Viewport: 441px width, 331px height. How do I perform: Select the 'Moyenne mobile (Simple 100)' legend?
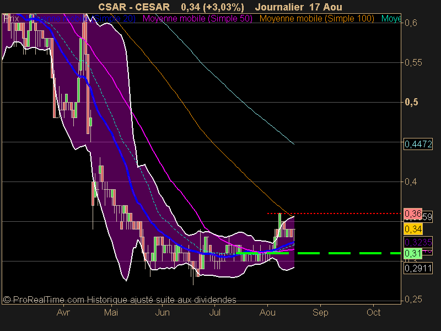316,19
